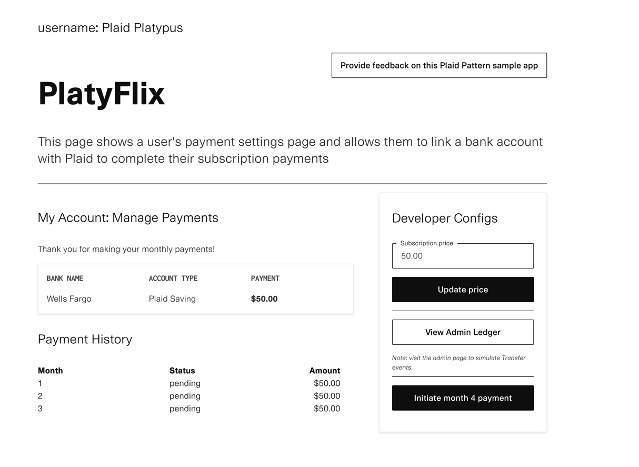Image resolution: width=639 pixels, height=467 pixels.
Task: Click the Update price button
Action: (x=463, y=290)
